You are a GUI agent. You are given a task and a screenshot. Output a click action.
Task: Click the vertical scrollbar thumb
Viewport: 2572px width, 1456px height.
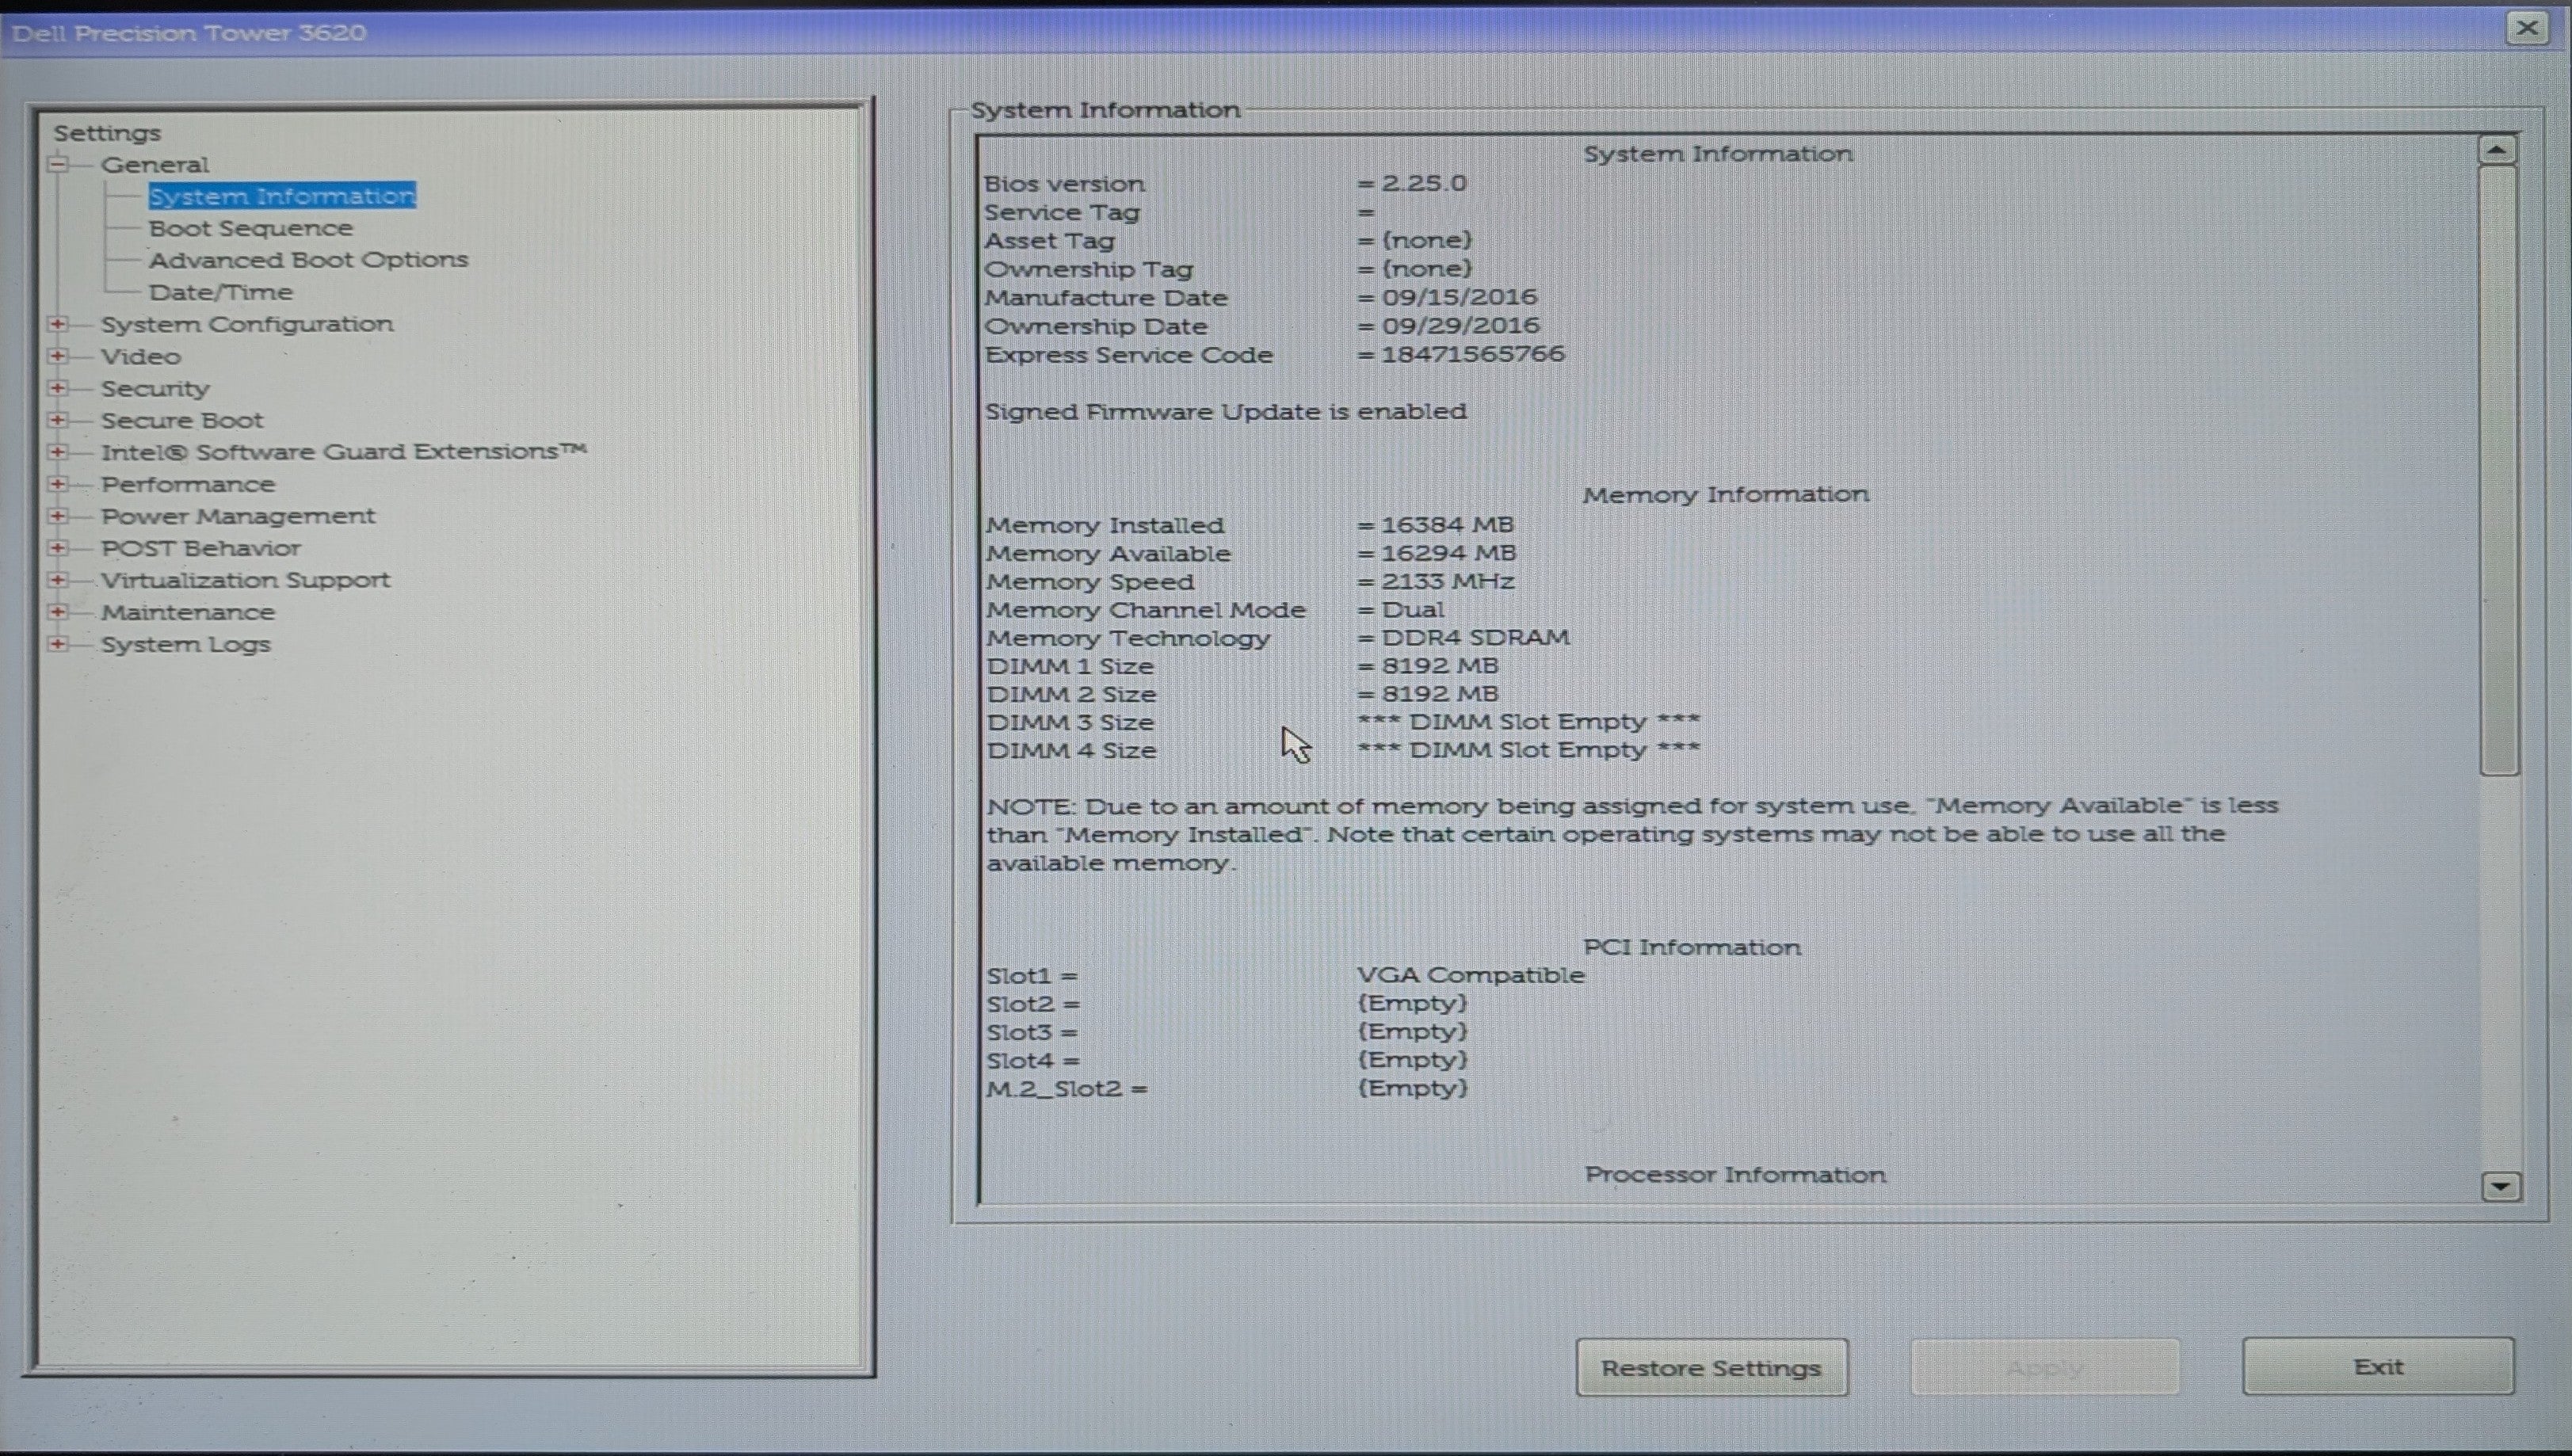pyautogui.click(x=2498, y=470)
